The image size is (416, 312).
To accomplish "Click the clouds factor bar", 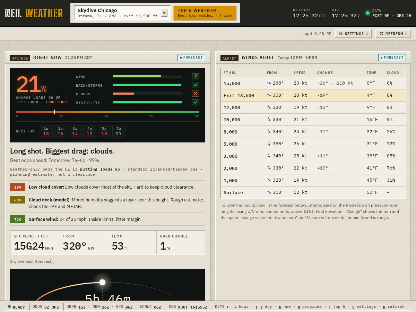I will 147,94.
